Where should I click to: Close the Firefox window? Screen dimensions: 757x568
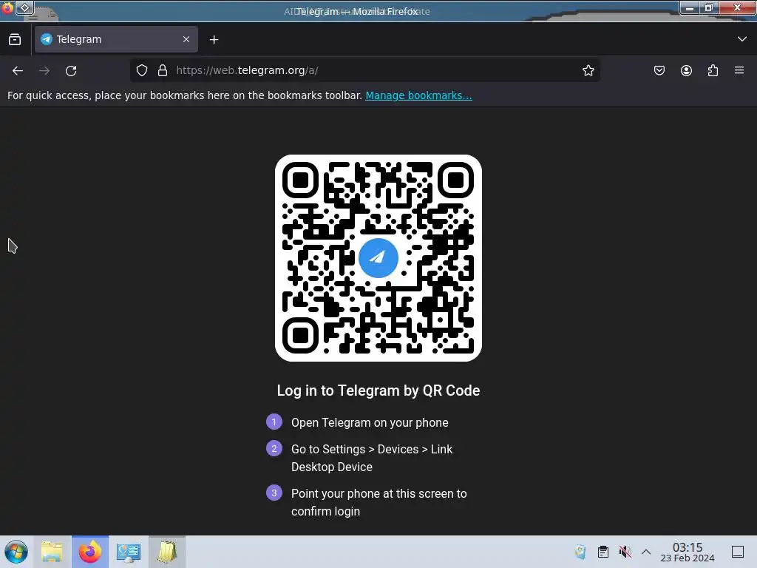pos(737,7)
